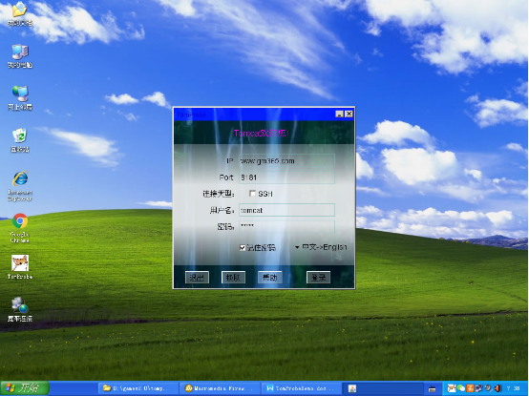The height and width of the screenshot is (396, 529).
Task: Click the orange S input method tray icon
Action: (x=471, y=388)
